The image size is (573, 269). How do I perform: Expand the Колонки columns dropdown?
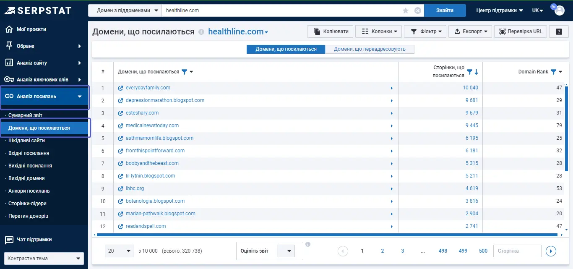pos(378,31)
